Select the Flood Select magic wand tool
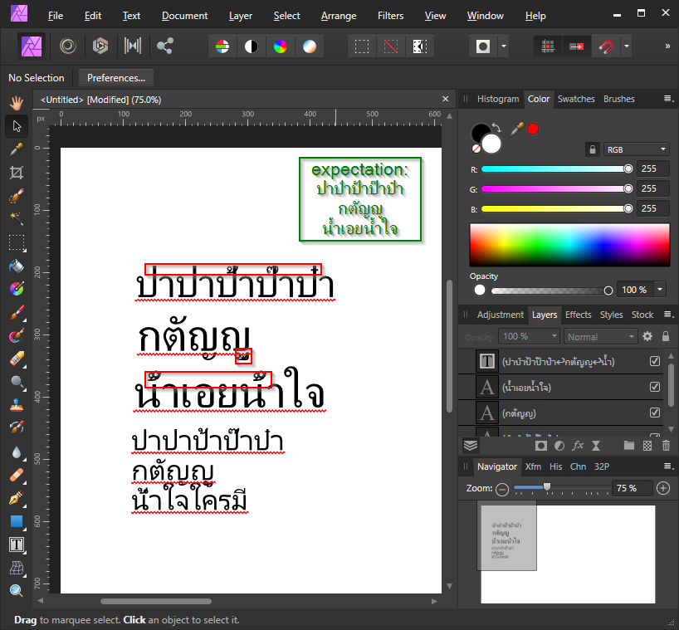 coord(17,218)
